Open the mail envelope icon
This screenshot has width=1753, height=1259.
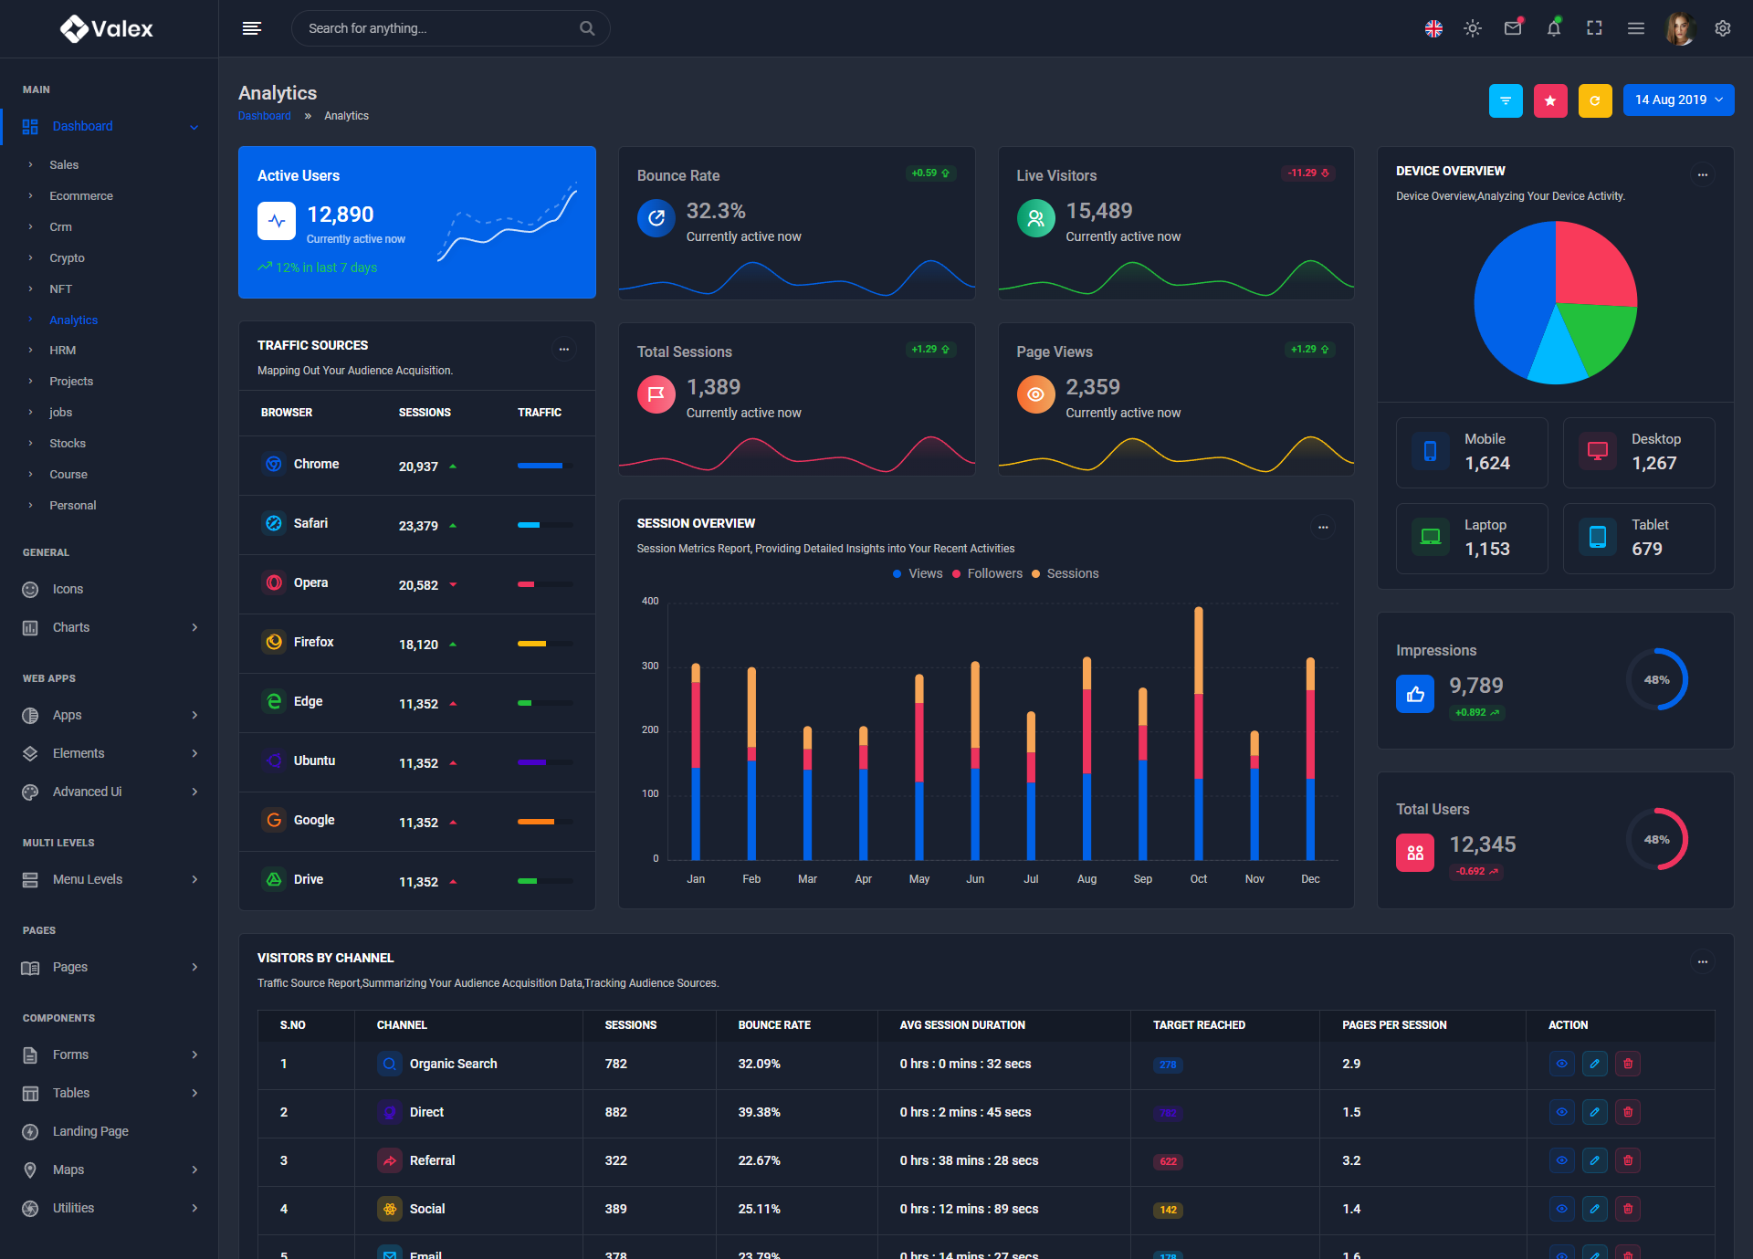[1513, 28]
